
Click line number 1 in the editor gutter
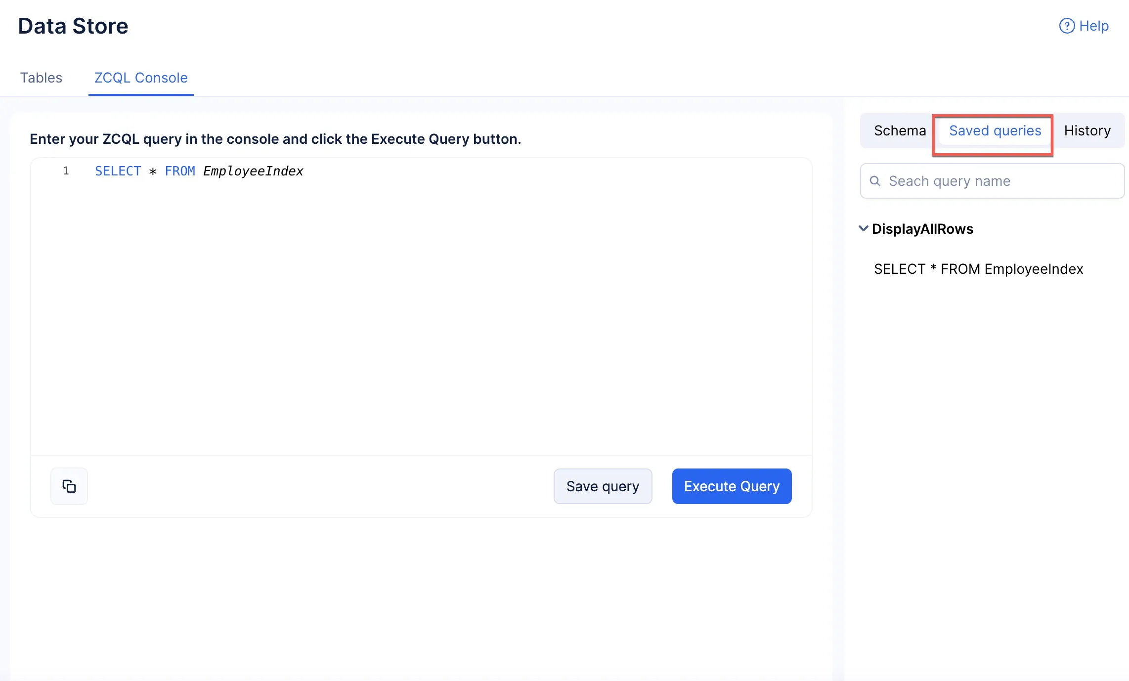click(x=66, y=171)
